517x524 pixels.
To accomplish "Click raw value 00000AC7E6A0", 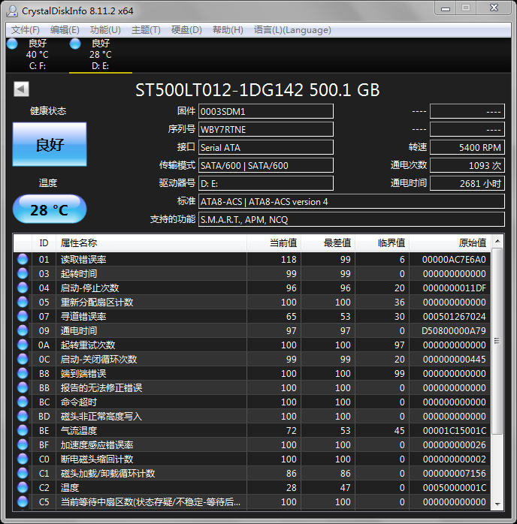I will 454,259.
